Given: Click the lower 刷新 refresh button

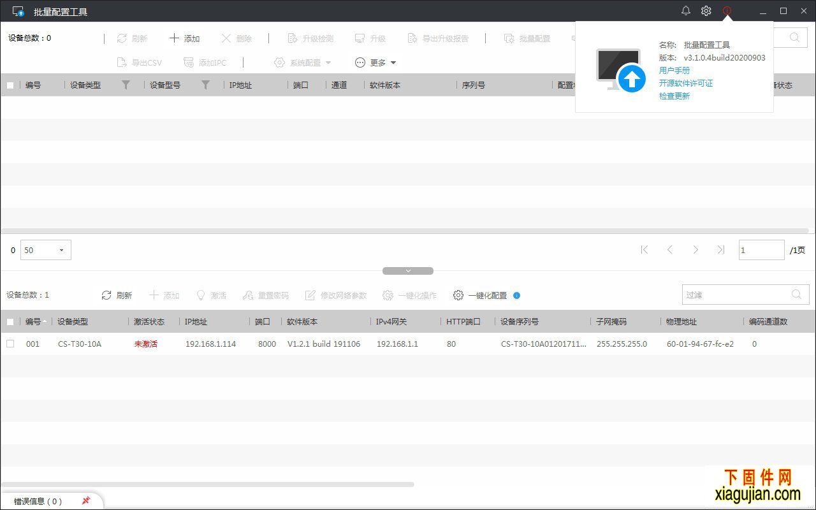Looking at the screenshot, I should coord(117,295).
